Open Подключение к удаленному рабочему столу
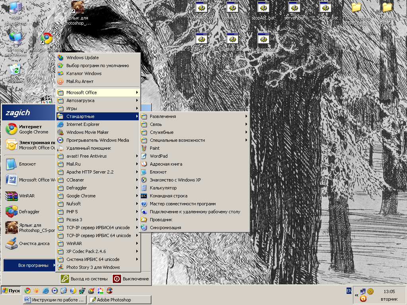The image size is (407, 305). [x=195, y=212]
